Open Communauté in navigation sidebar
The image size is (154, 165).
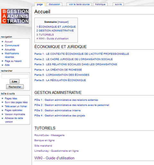tap(12, 45)
